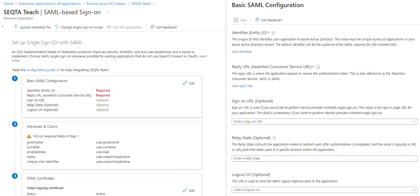420x196 pixels.
Task: Click the Basic SAML Configuration card heading
Action: 47,81
